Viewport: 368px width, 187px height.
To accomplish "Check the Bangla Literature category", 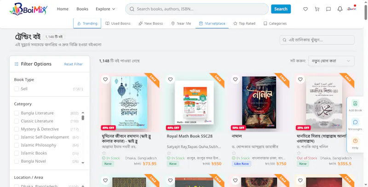I will pos(17,113).
